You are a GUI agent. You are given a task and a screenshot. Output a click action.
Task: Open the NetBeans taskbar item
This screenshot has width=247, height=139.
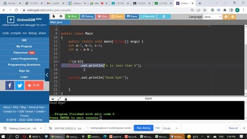[177, 136]
